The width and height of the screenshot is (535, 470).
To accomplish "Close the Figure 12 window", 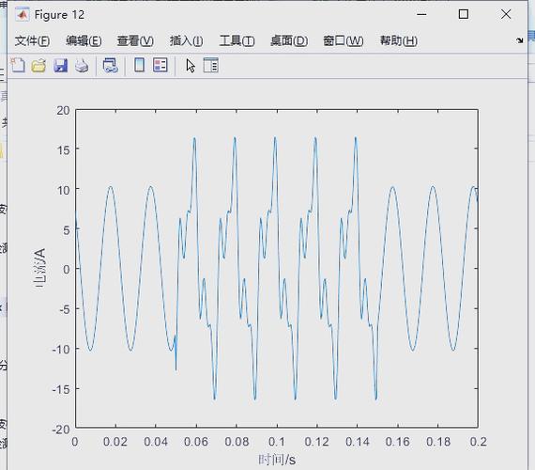I will tap(506, 14).
